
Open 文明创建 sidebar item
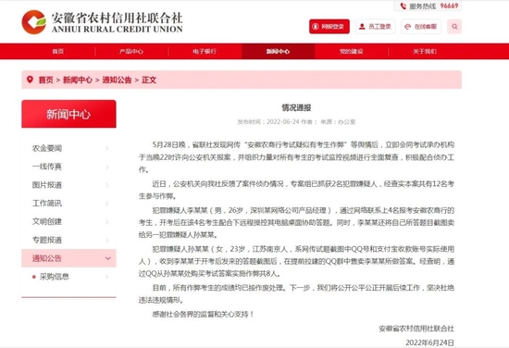click(68, 221)
